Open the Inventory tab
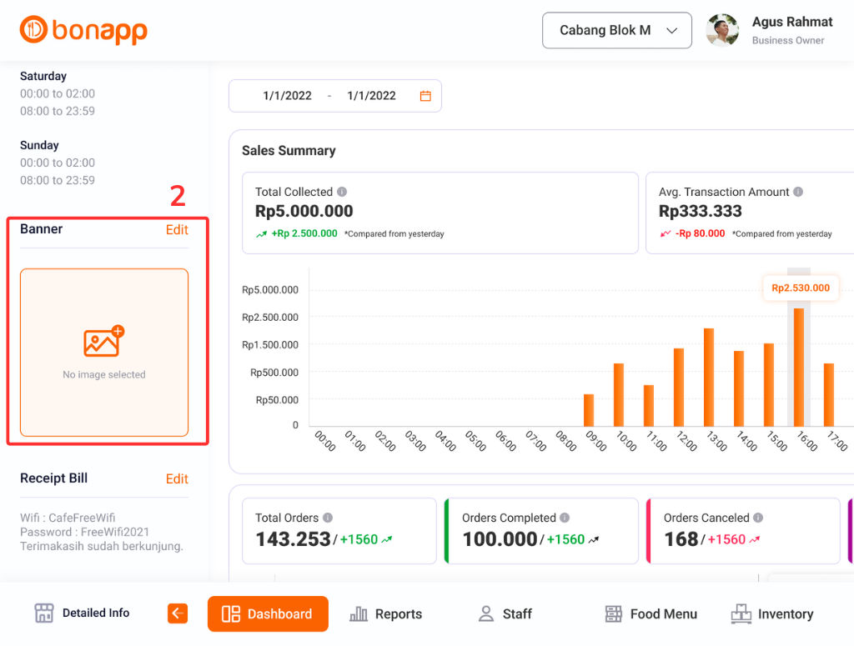The image size is (854, 646). point(771,613)
